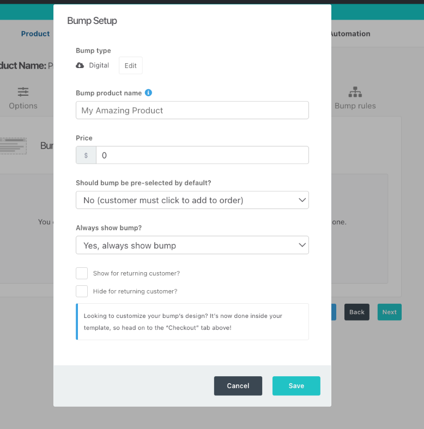This screenshot has height=429, width=424.
Task: Click the Digital cloud download icon
Action: (80, 65)
